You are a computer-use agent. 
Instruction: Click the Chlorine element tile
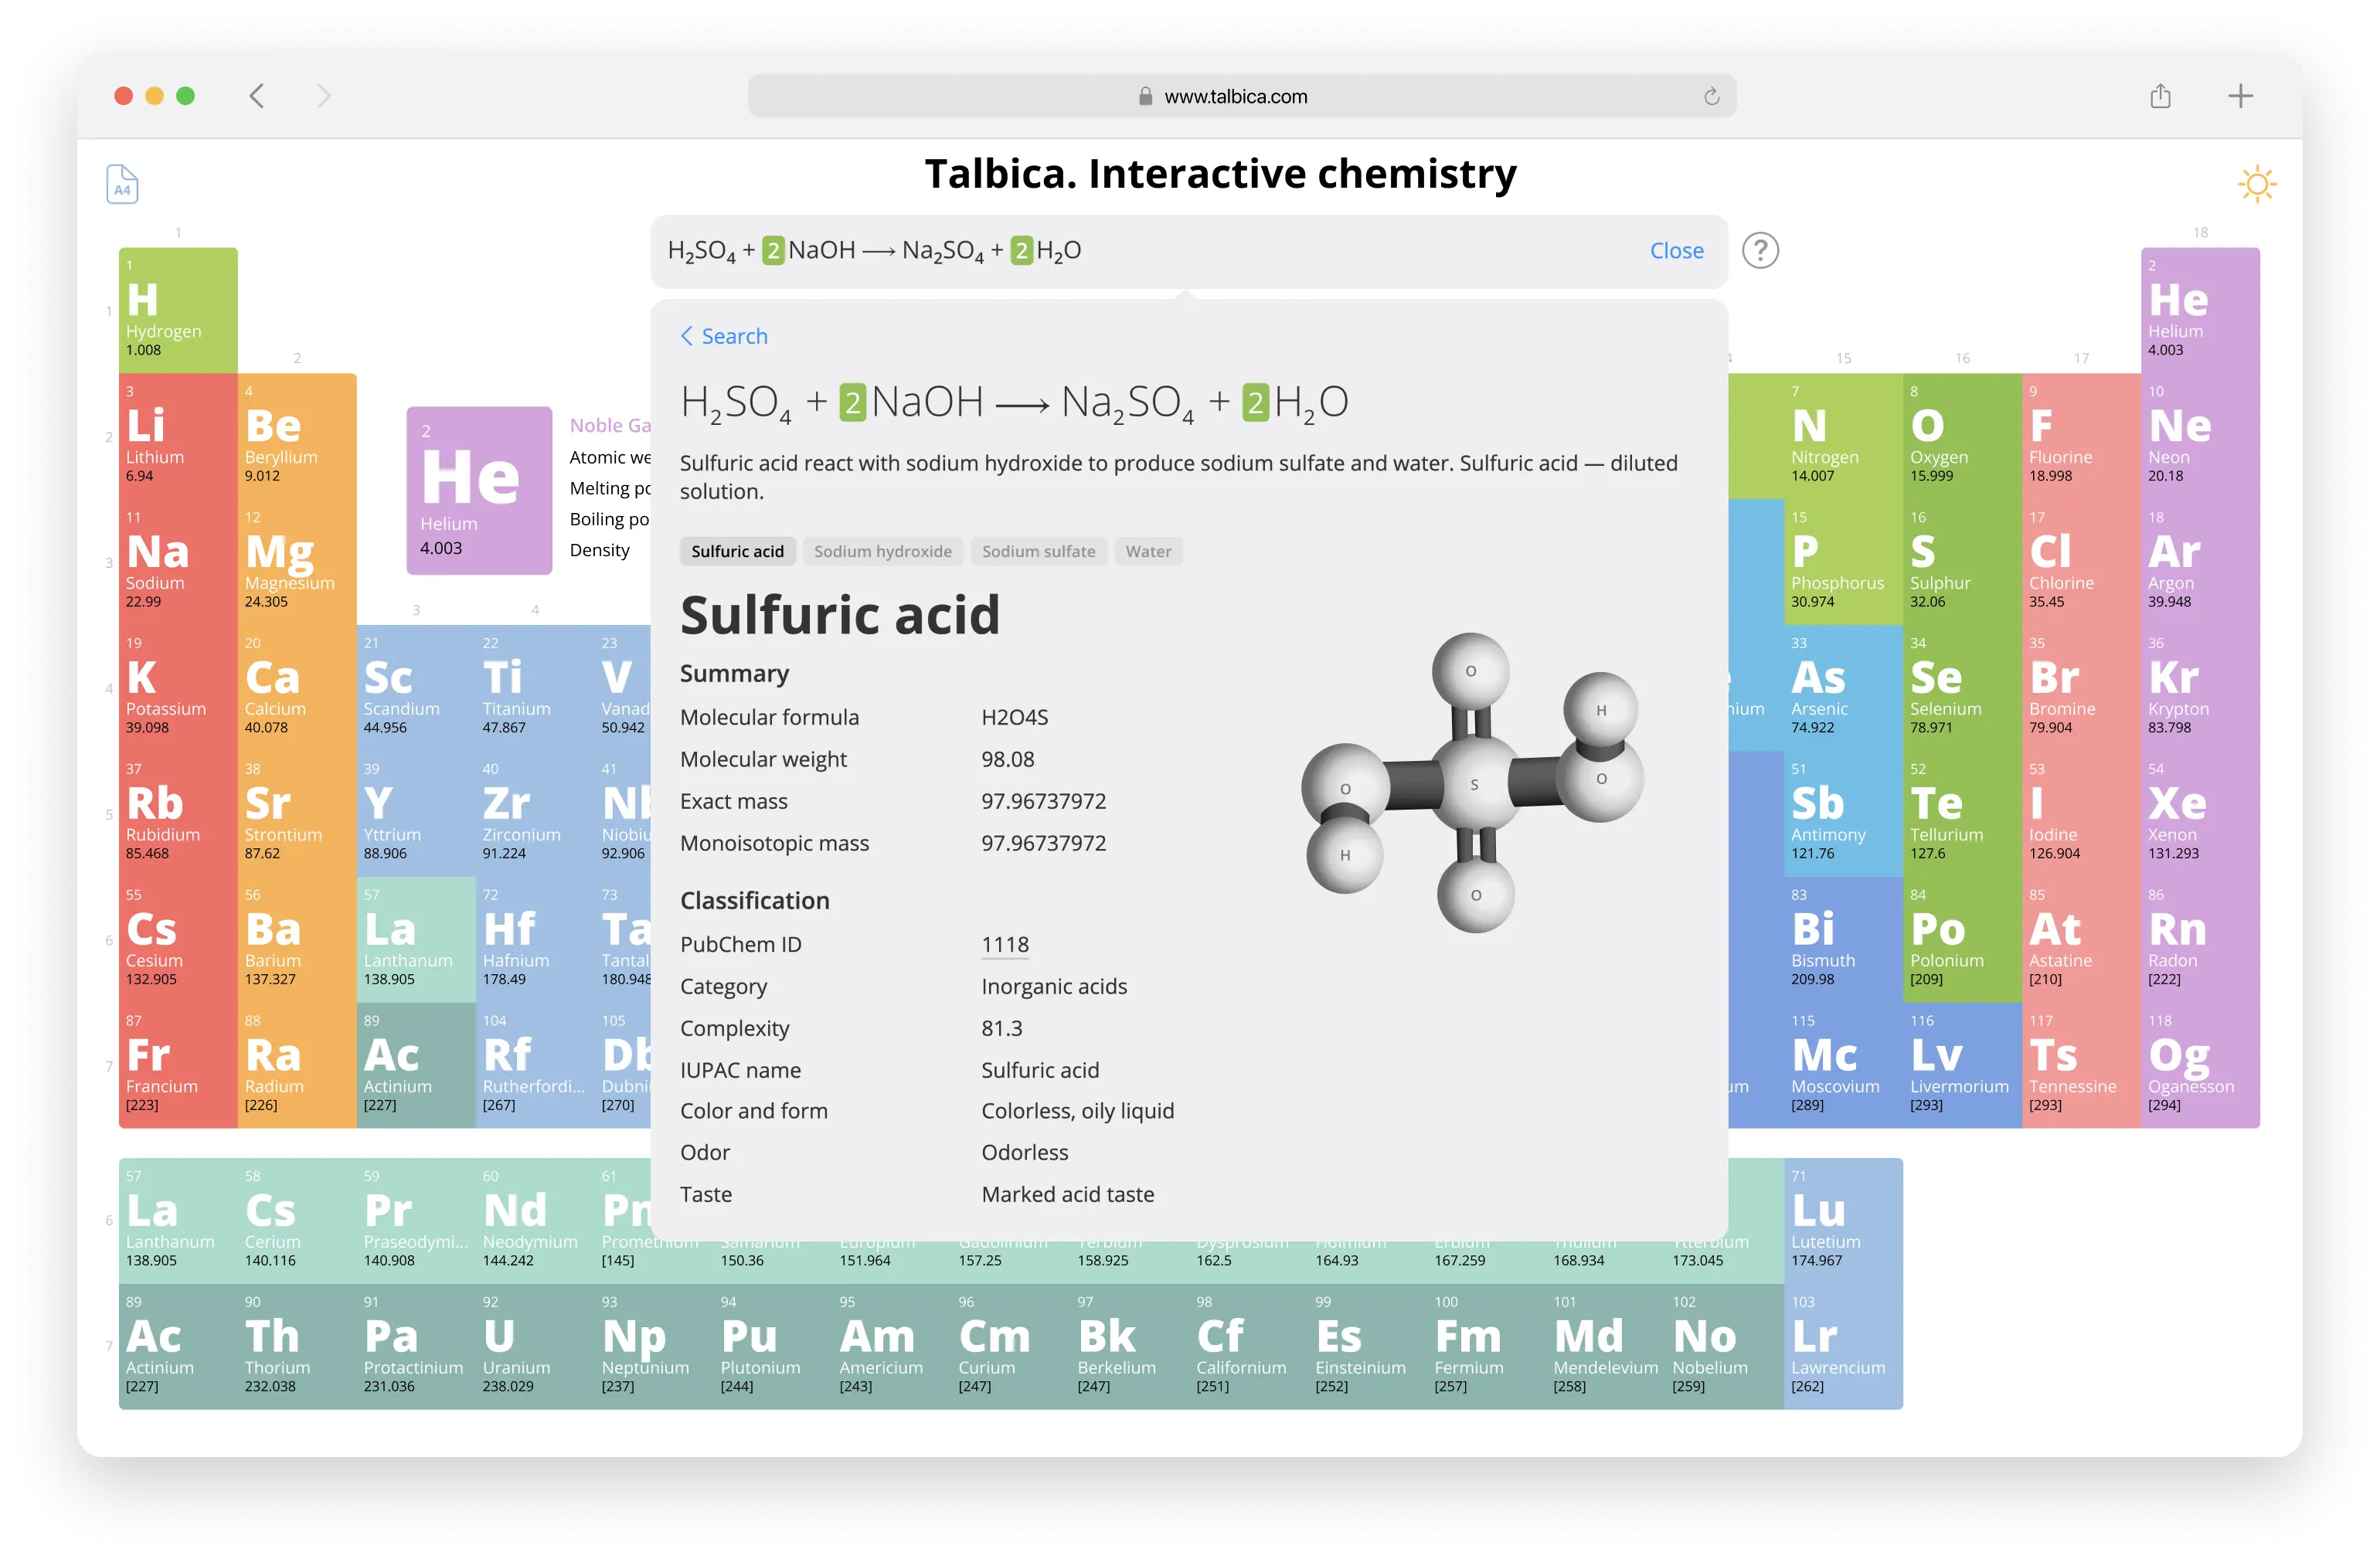tap(2081, 562)
